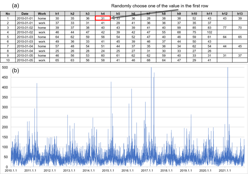Click value 30 in row 1 h1
Screen dimensions: 248x174
point(57,18)
